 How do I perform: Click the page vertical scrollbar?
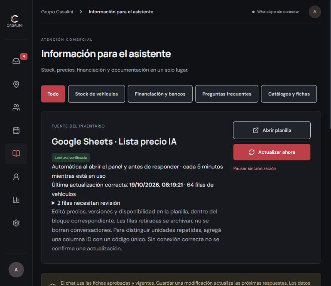(330, 64)
